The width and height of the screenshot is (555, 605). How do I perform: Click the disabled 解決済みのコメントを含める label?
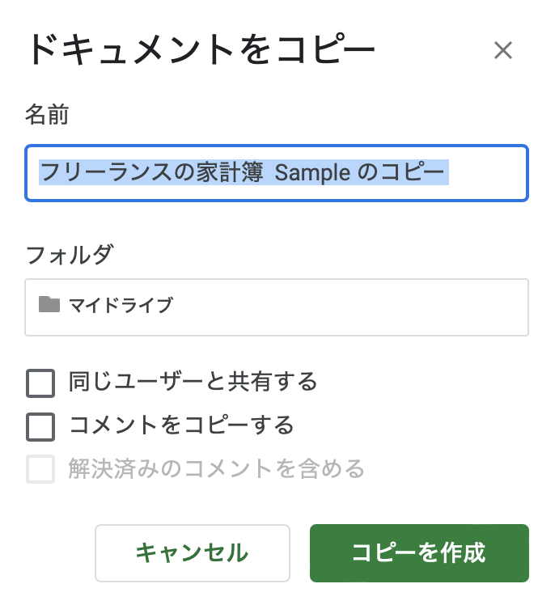(x=216, y=469)
